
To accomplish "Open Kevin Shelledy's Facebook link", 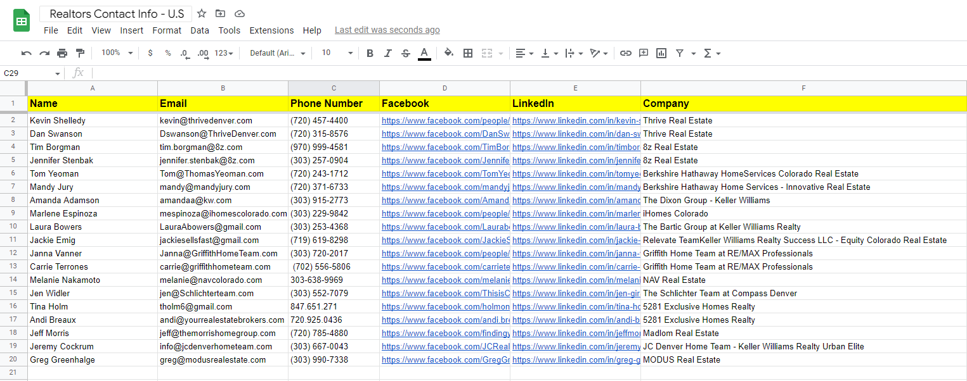I will [445, 120].
